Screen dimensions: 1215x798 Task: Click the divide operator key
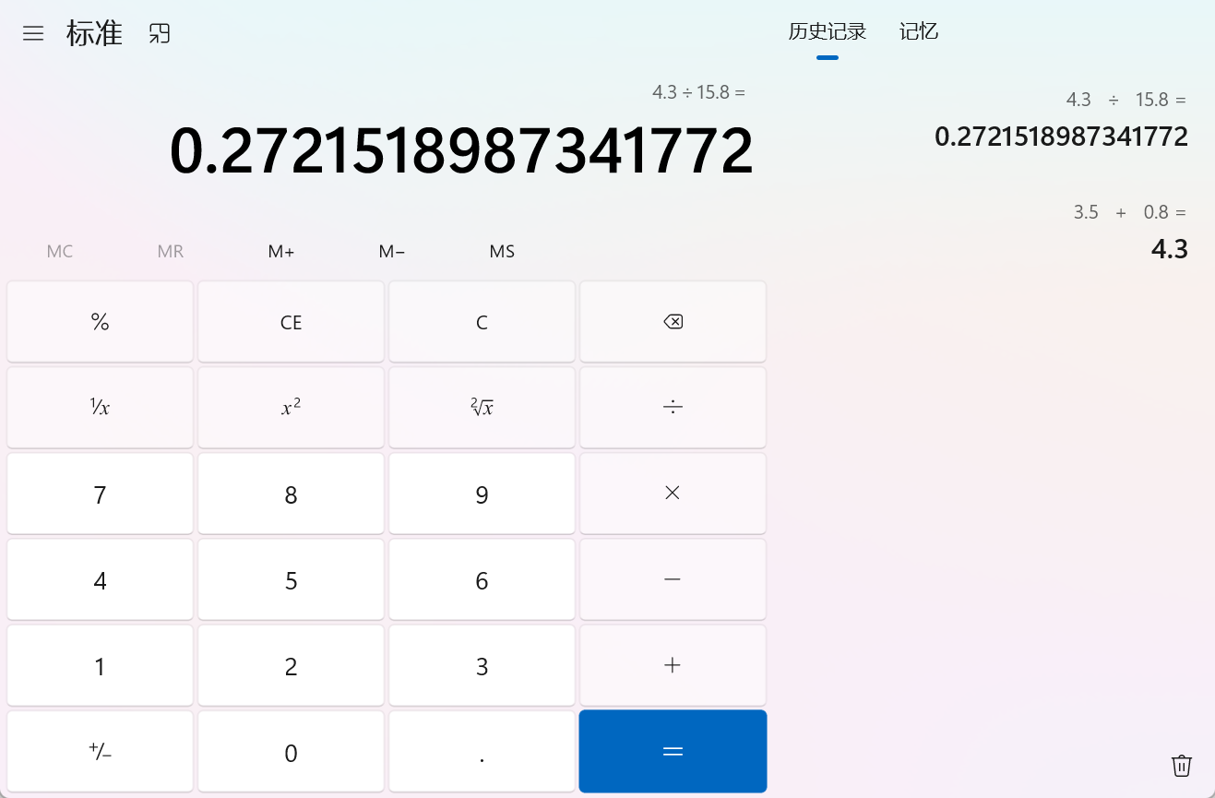point(673,408)
